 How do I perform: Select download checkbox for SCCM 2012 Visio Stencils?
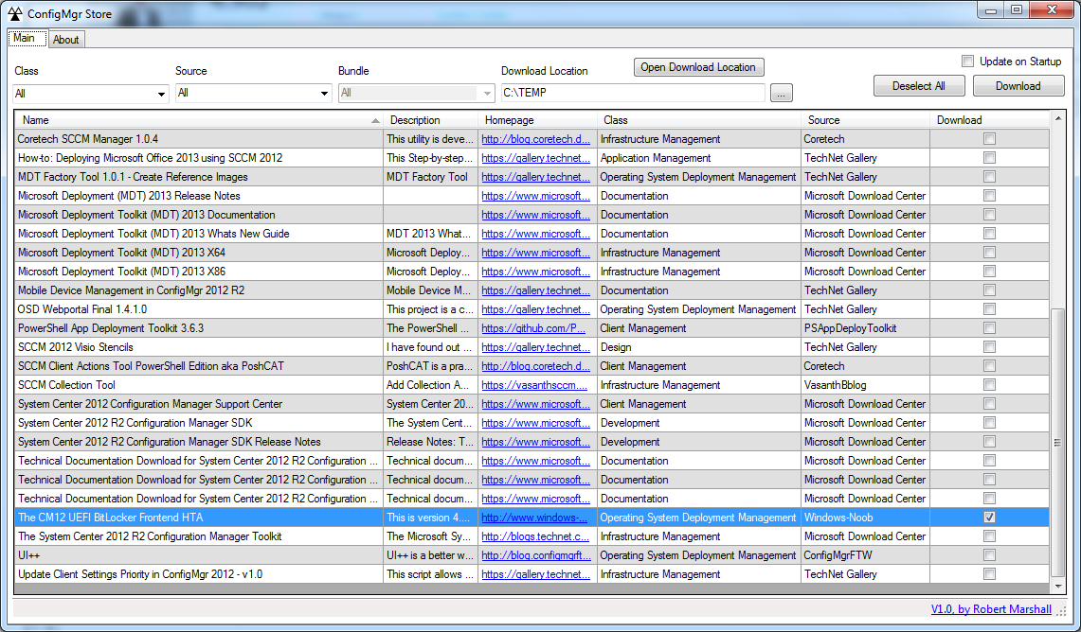pos(989,347)
